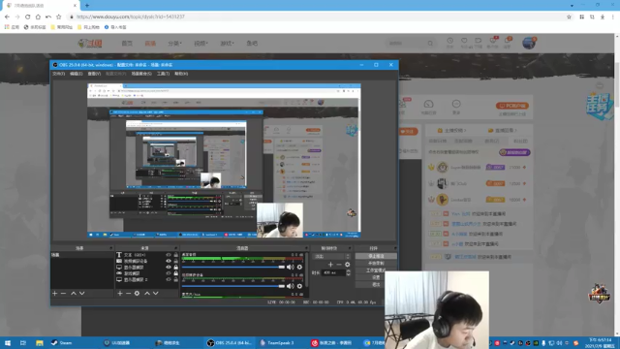Open the scene transition type dropdown
This screenshot has width=620, height=349.
[x=331, y=256]
